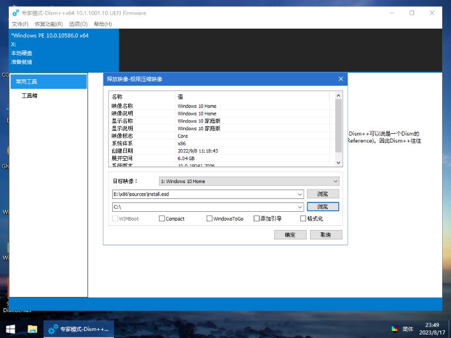Minimize the Dism++ window
The height and width of the screenshot is (338, 451).
[392, 13]
